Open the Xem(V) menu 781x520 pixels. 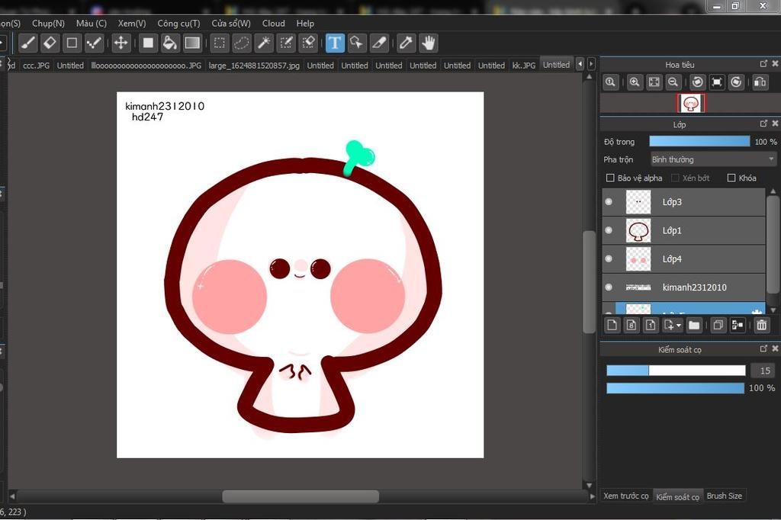(x=132, y=24)
